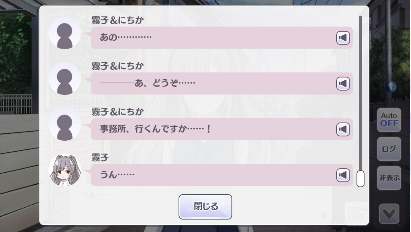Screen dimensions: 411x232
Task: Click the silhouette avatar beside 事務所、行くんですか
Action: tap(65, 124)
